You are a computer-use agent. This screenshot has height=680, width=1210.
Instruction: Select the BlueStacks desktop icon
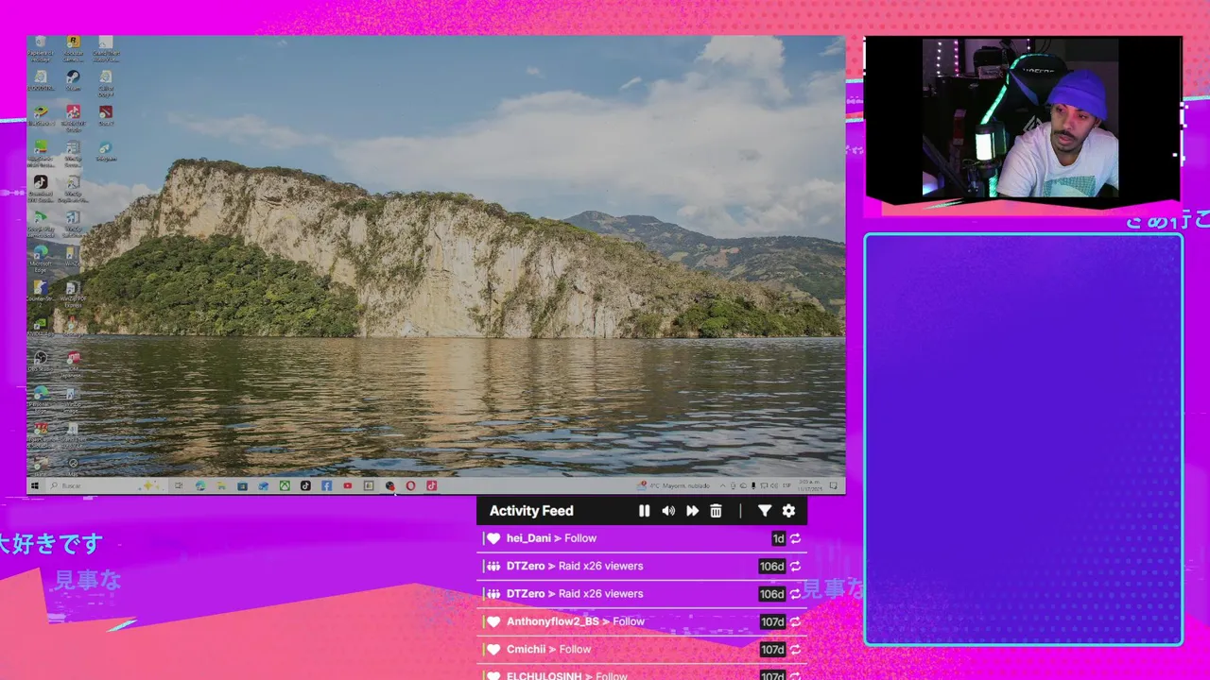[40, 116]
